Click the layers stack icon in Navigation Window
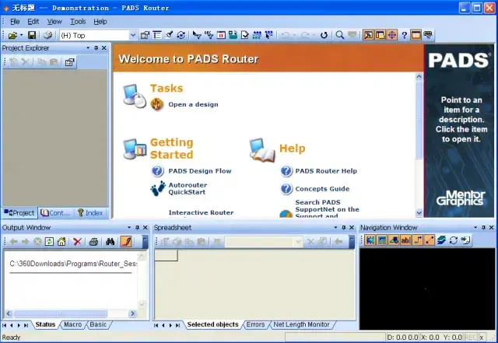 [441, 240]
